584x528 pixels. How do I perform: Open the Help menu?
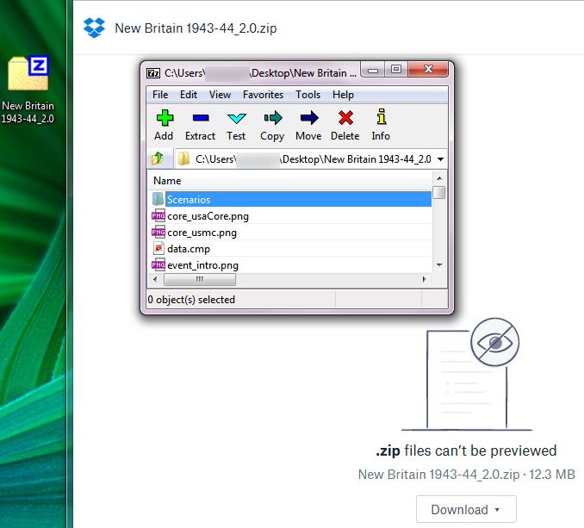click(x=343, y=95)
